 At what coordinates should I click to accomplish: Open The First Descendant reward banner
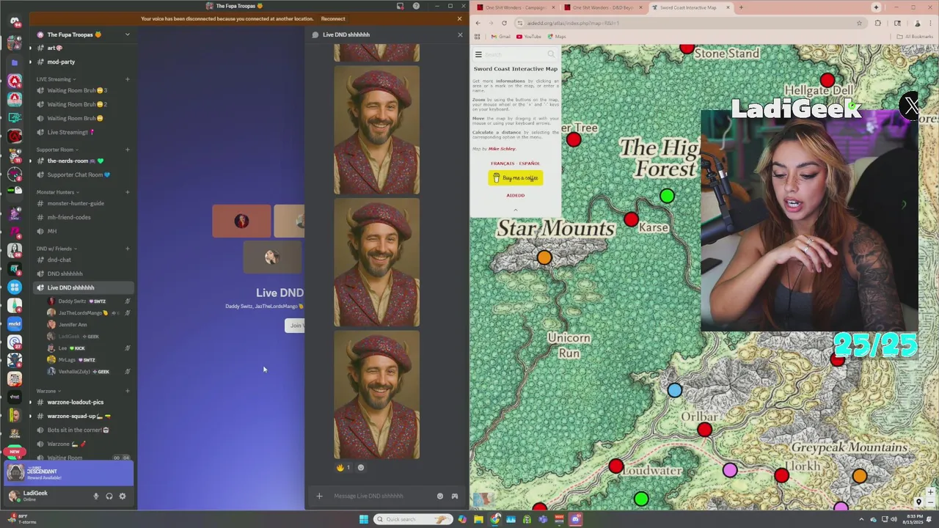69,473
